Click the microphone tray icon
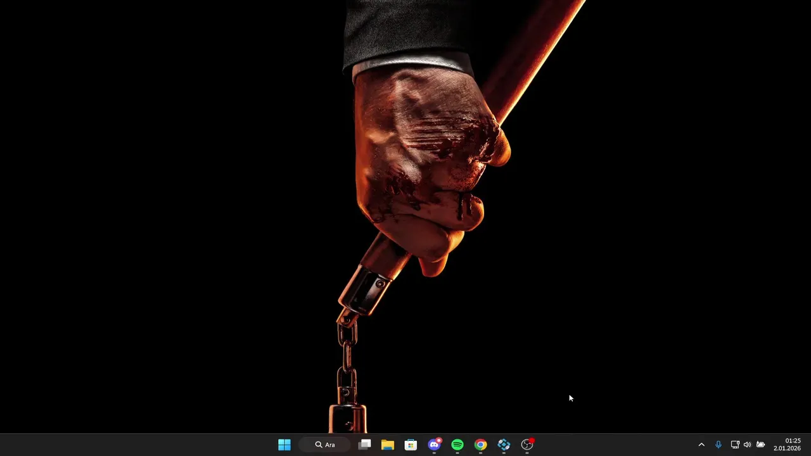Image resolution: width=811 pixels, height=456 pixels. tap(718, 445)
